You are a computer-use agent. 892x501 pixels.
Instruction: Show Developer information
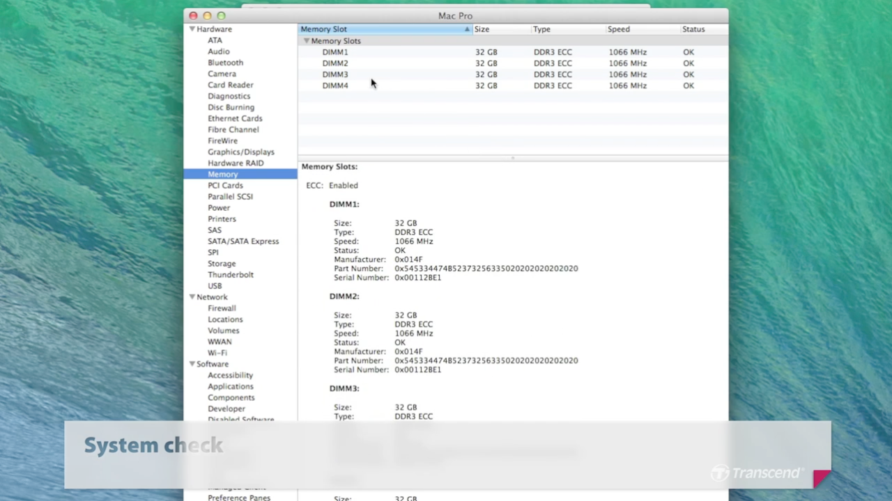pyautogui.click(x=226, y=408)
